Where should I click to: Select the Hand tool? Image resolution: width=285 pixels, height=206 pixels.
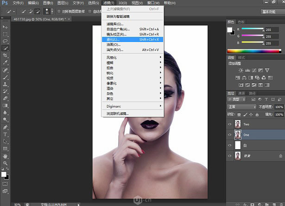(x=6, y=156)
